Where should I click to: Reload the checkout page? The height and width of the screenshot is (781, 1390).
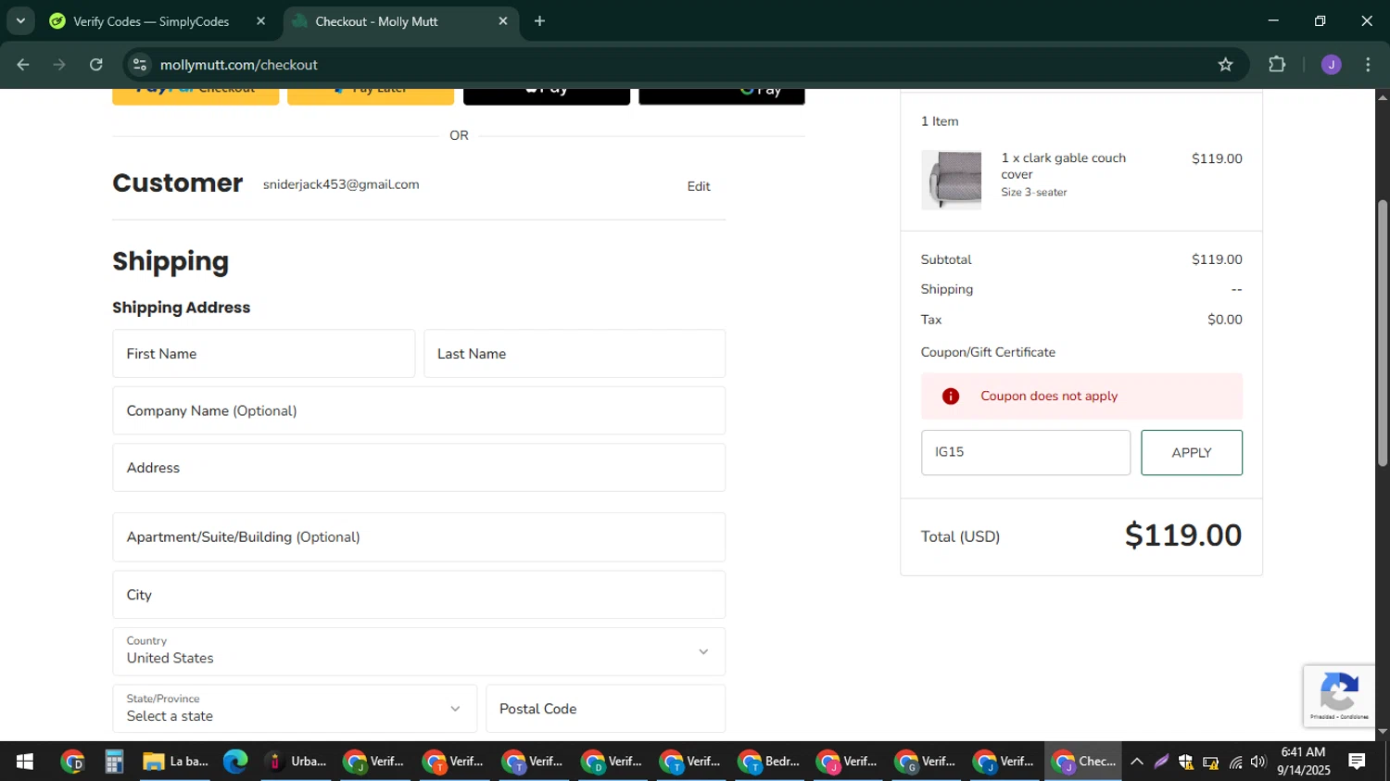[x=96, y=65]
